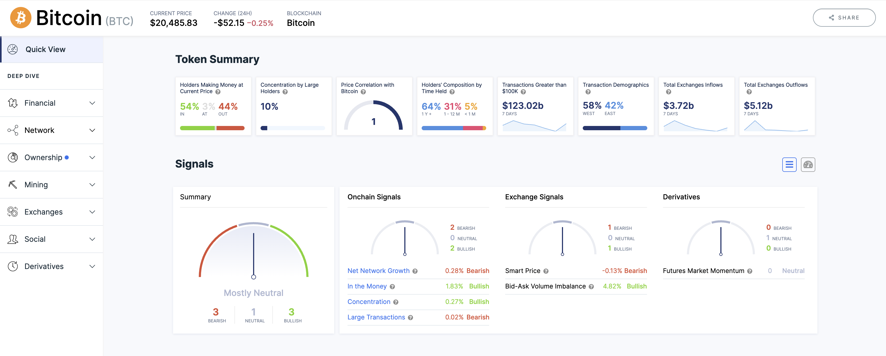Open the Concentration signal link

pyautogui.click(x=369, y=302)
